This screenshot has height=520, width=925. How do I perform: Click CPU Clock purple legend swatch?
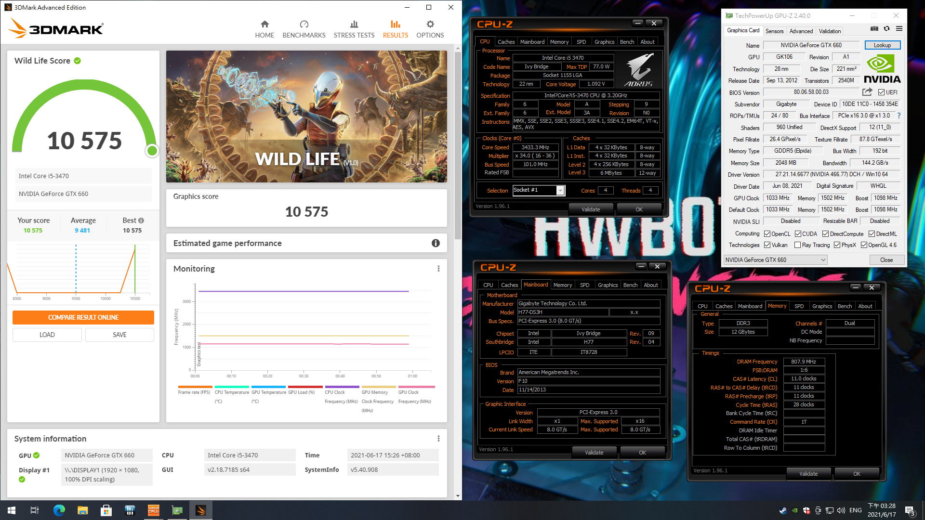tap(342, 387)
